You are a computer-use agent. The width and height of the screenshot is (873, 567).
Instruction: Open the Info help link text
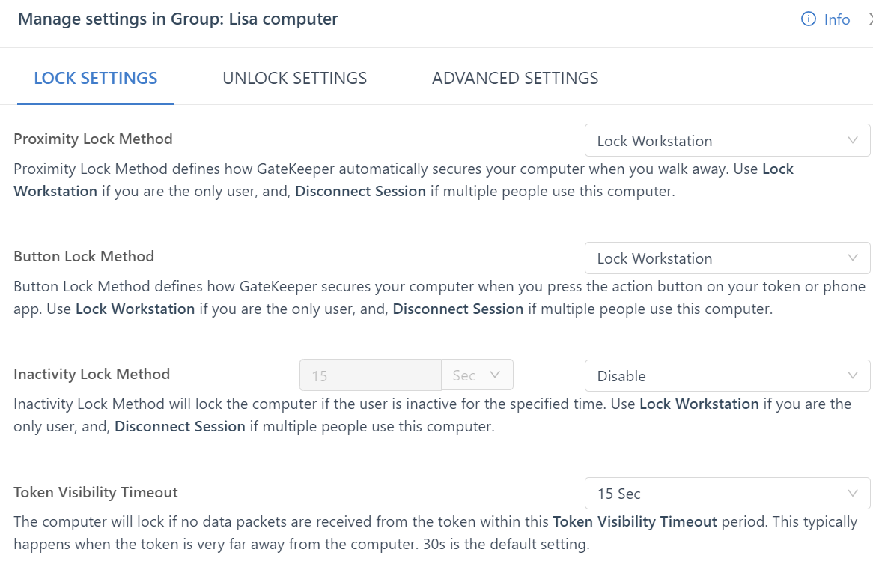pyautogui.click(x=836, y=20)
